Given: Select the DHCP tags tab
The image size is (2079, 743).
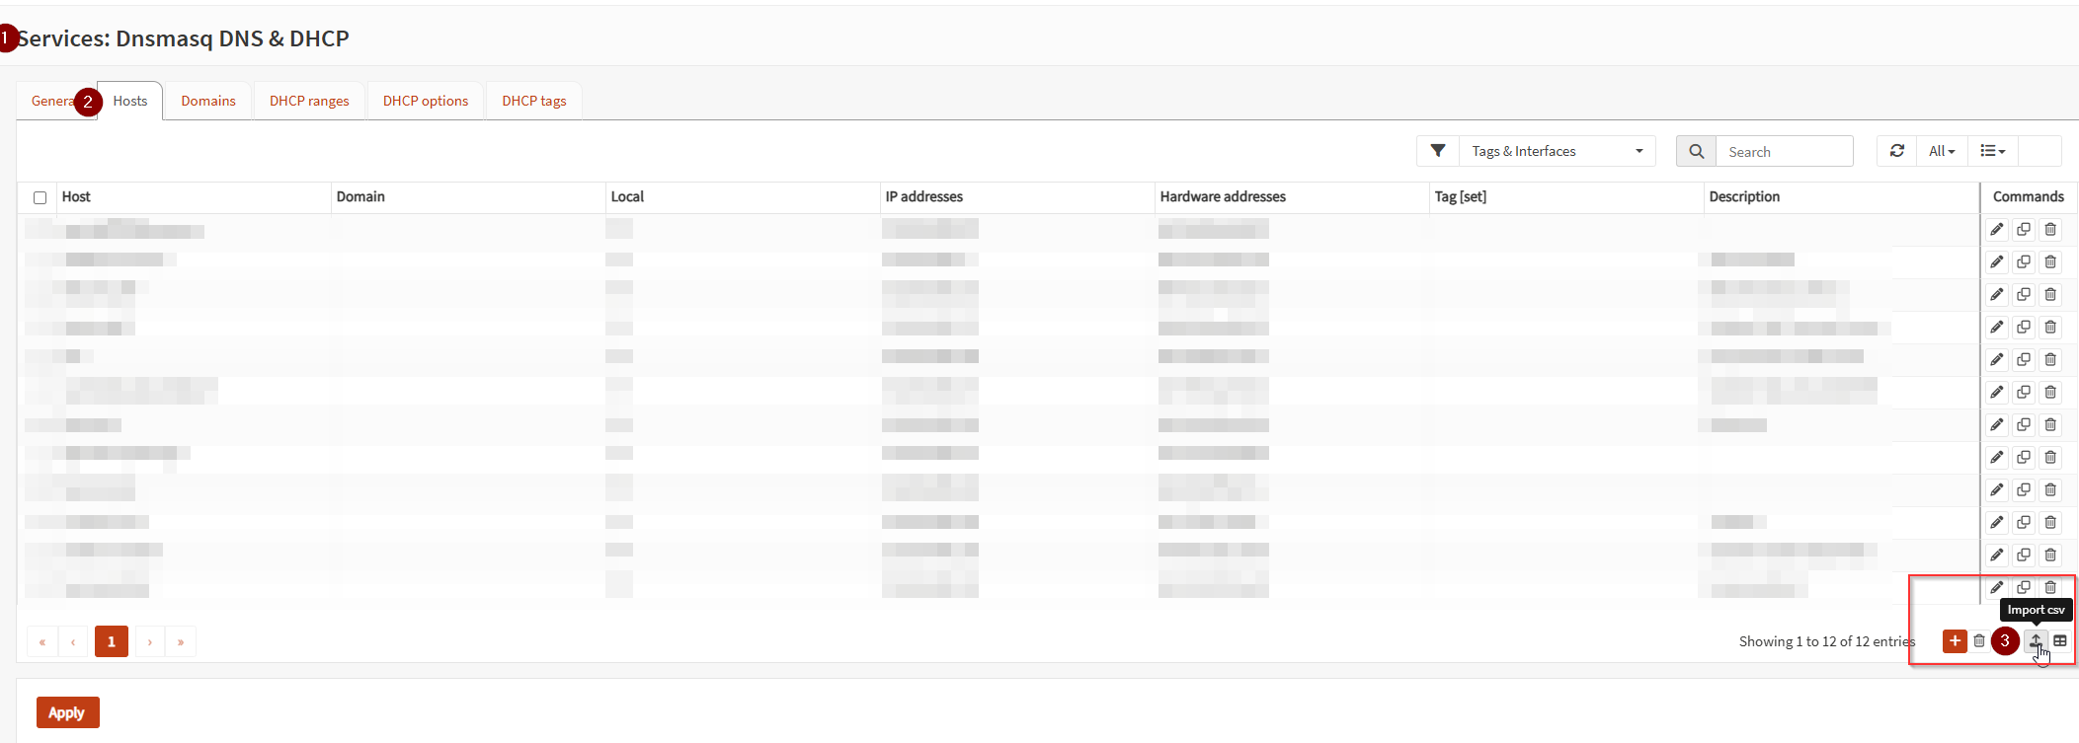Looking at the screenshot, I should (x=533, y=101).
